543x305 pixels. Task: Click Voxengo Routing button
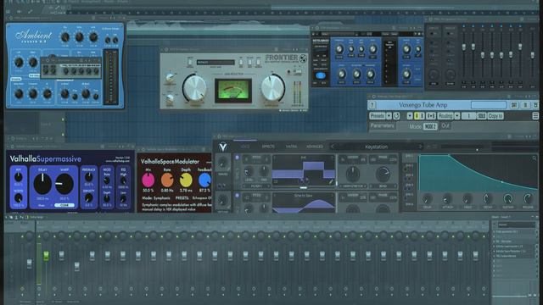[445, 116]
